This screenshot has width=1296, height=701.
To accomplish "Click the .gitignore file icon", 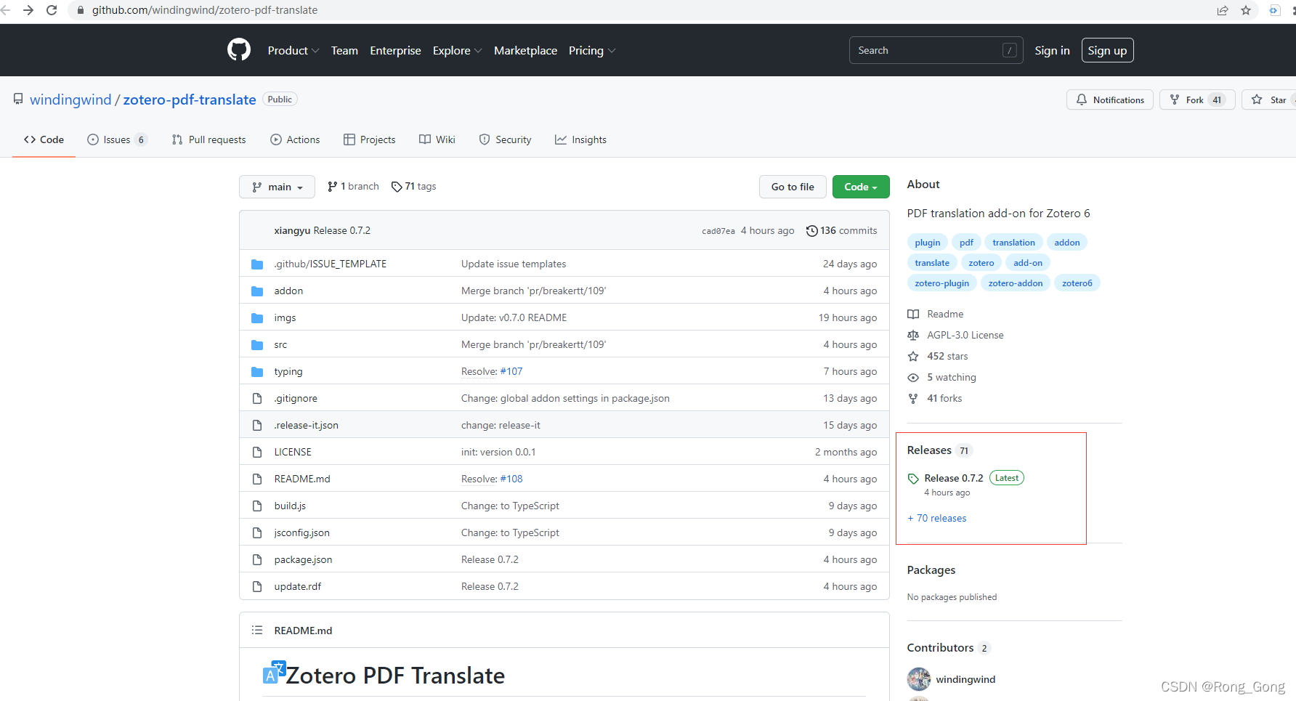I will 257,398.
